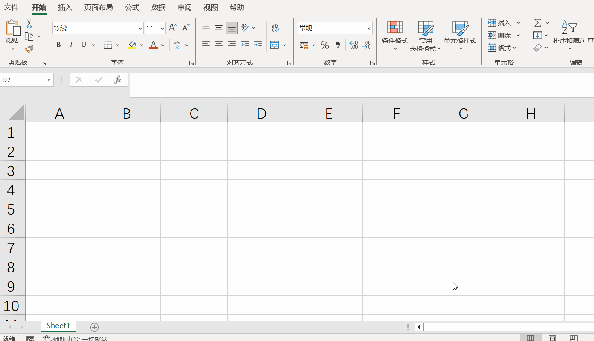Apply the yellow fill color swatch
This screenshot has width=594, height=341.
(x=132, y=45)
